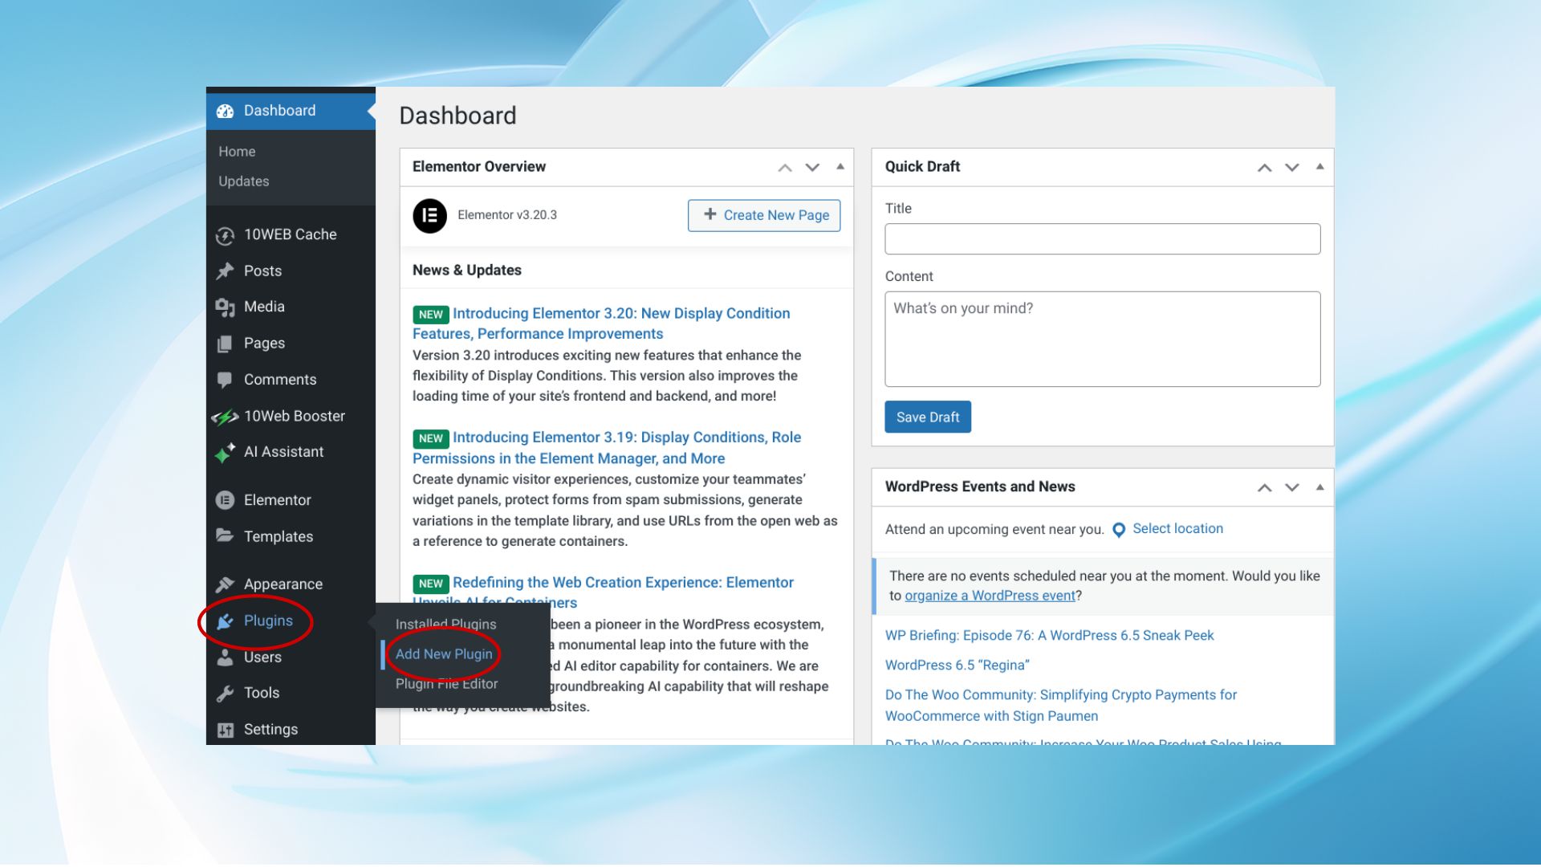Click the Posts pushpin icon
The height and width of the screenshot is (867, 1541).
point(225,271)
